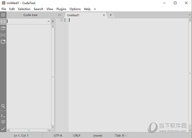Show the Validate checkmark panel icon
Image resolution: width=192 pixels, height=138 pixels.
point(3,129)
